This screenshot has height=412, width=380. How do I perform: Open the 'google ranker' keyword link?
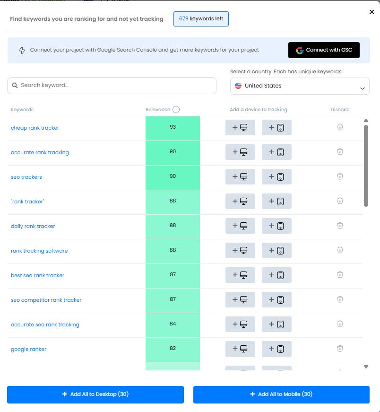28,349
